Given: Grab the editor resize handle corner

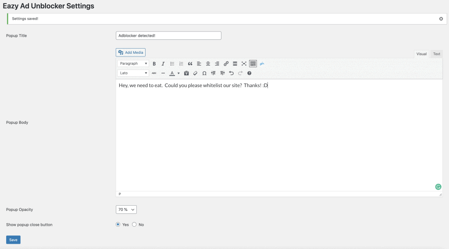Looking at the screenshot, I should tap(440, 194).
